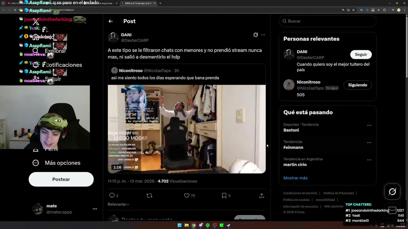Screen dimensions: 408x229
Task: Open a new browser tab
Action: tap(160, 3)
